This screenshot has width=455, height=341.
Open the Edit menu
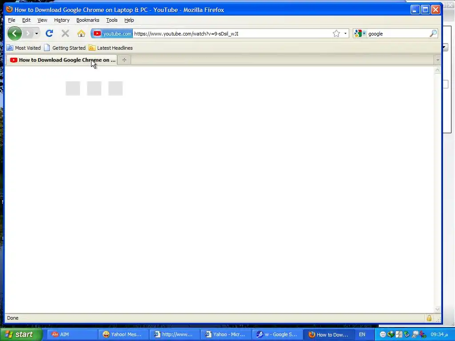click(x=26, y=20)
